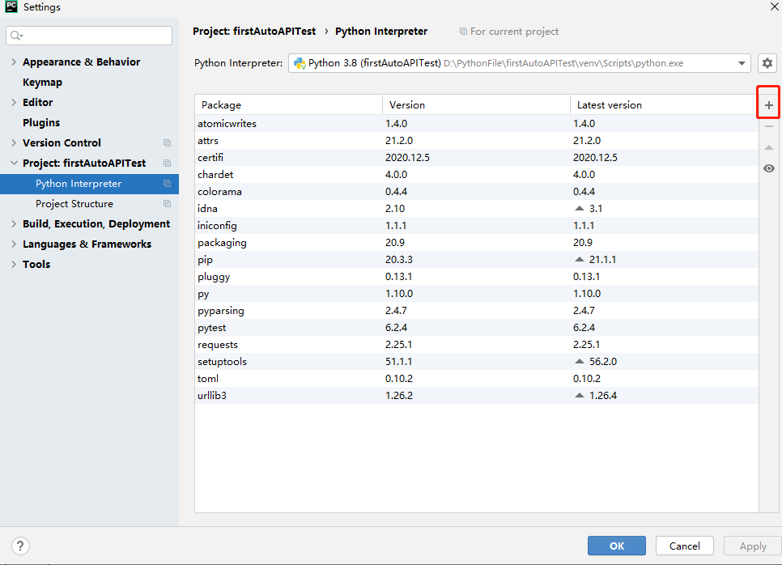Open the Plugins settings page
This screenshot has height=565, width=782.
point(41,123)
